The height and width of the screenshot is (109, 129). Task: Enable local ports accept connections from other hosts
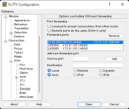click(49, 26)
